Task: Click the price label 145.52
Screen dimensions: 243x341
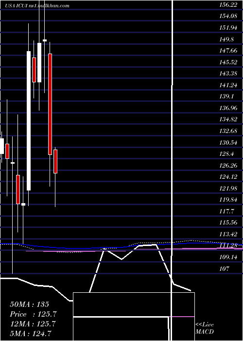Action: pos(228,62)
